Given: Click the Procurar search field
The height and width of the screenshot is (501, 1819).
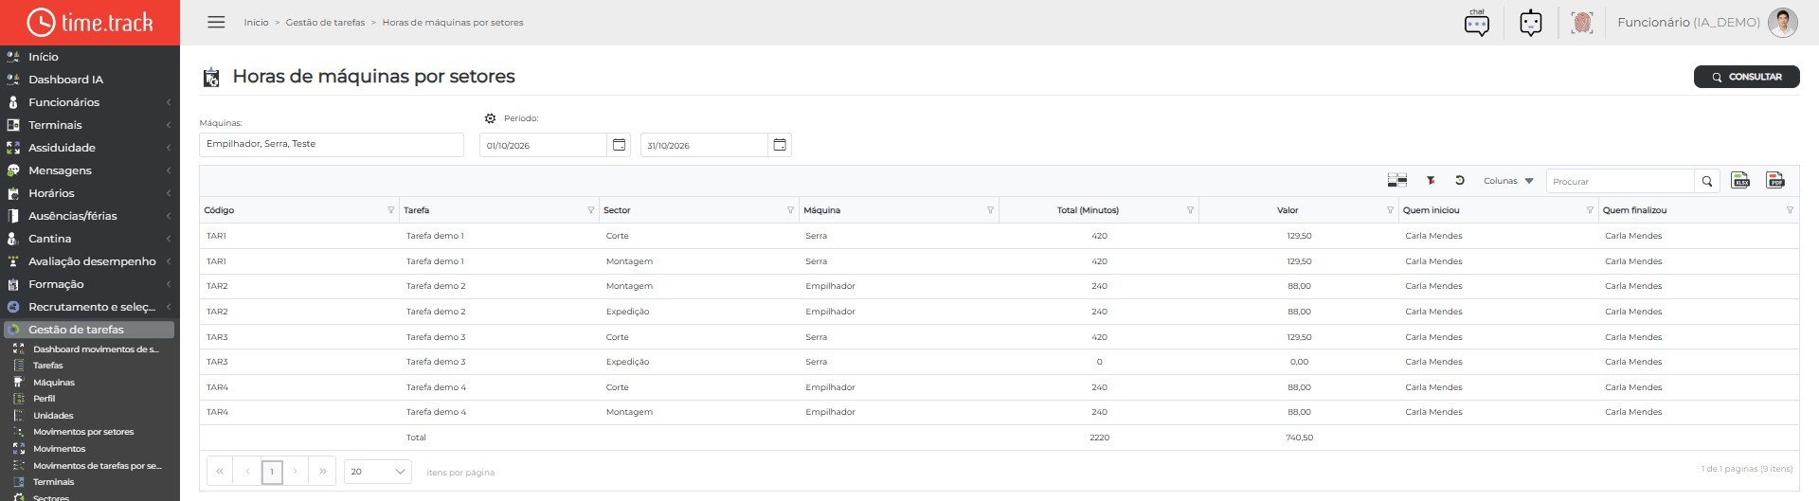Looking at the screenshot, I should 1620,181.
